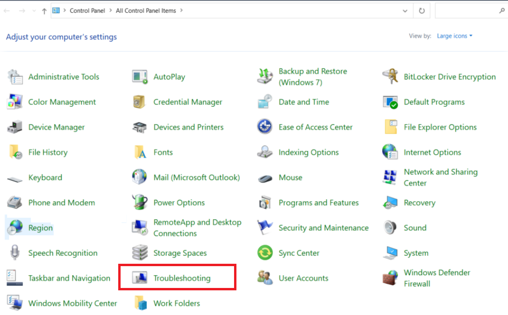Open Keyboard settings

(x=45, y=177)
